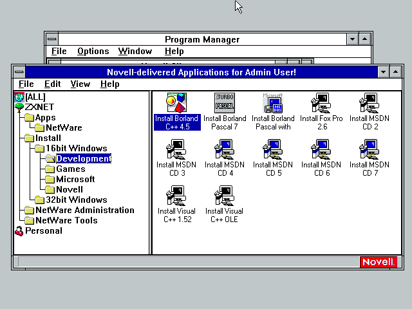
Task: Open the Edit menu
Action: pos(52,84)
